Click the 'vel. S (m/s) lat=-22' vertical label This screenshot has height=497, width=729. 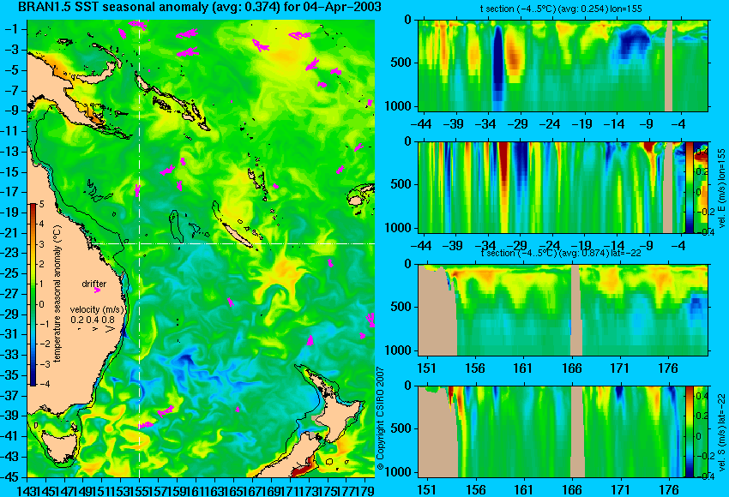[x=721, y=432]
